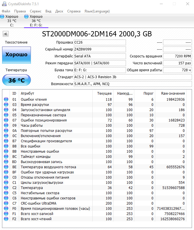Viewport: 194px width, 230px height.
Task: Click status circle of row BF Ошибки при ударных нагрузках
Action: 6,172
